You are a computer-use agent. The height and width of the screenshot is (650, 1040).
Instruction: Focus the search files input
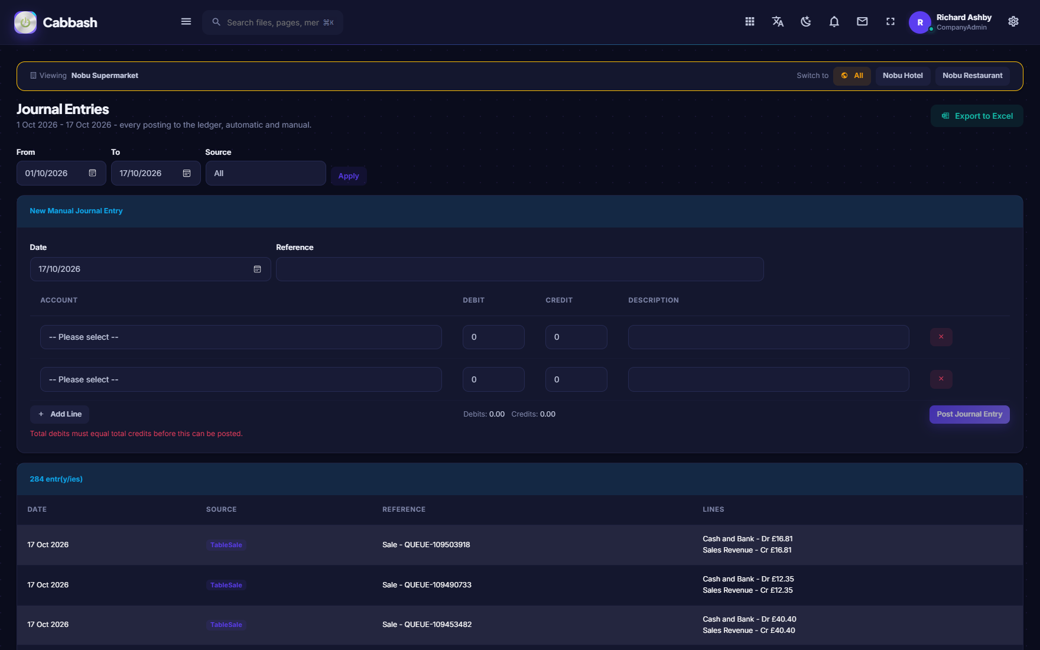pyautogui.click(x=273, y=22)
